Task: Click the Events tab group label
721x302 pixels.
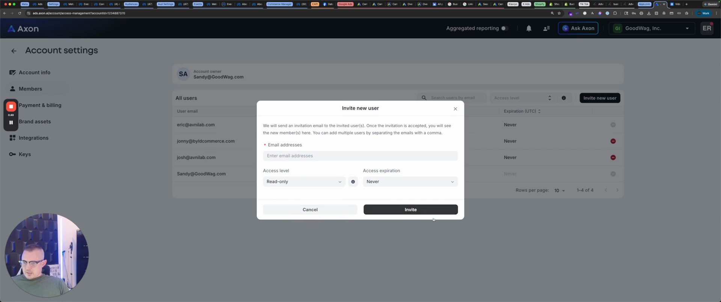Action: pyautogui.click(x=198, y=4)
